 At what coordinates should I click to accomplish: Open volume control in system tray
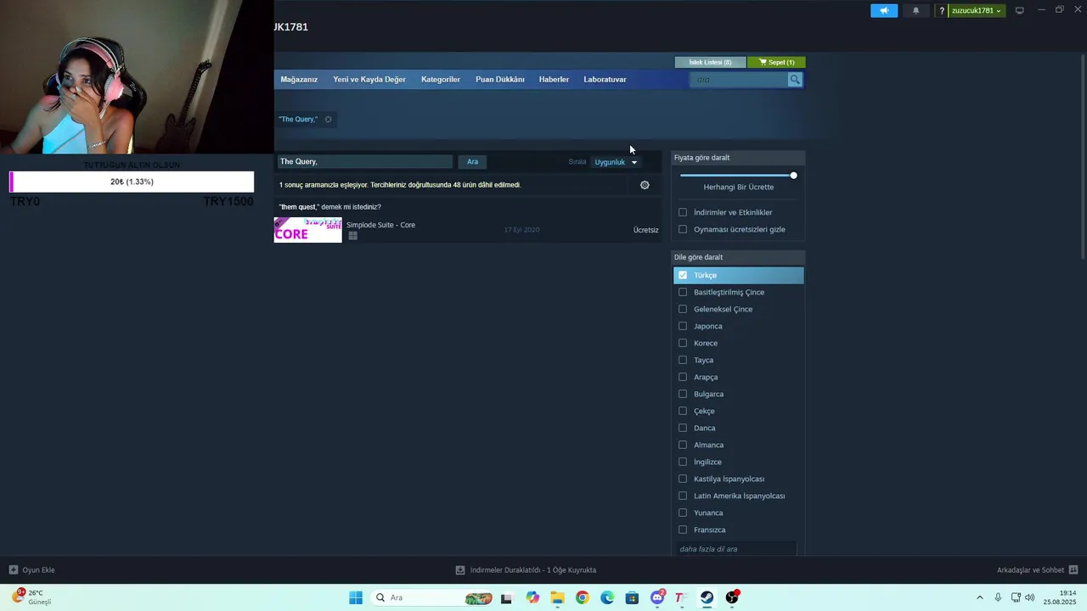click(1030, 597)
